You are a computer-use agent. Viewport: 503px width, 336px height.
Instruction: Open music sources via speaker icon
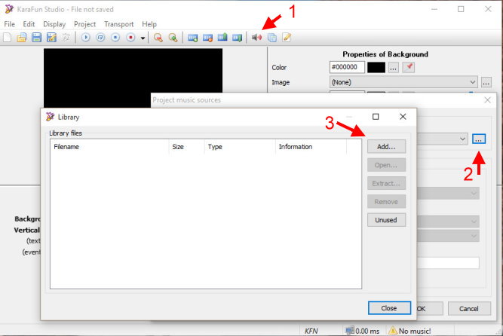click(x=257, y=37)
